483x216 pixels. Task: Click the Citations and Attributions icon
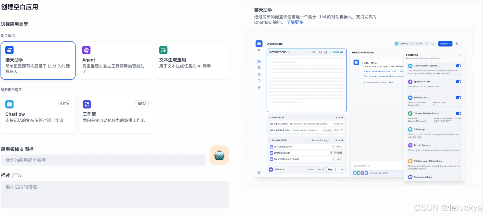click(410, 161)
